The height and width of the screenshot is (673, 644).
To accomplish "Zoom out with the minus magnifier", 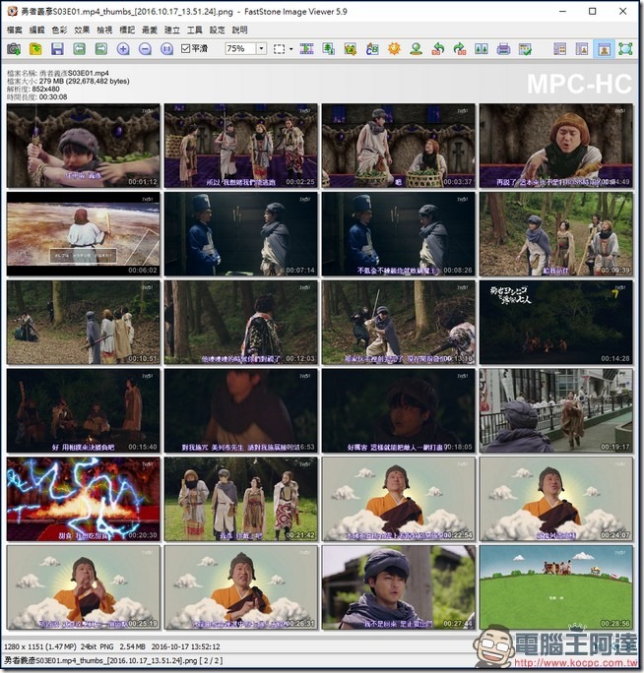I will pyautogui.click(x=145, y=49).
